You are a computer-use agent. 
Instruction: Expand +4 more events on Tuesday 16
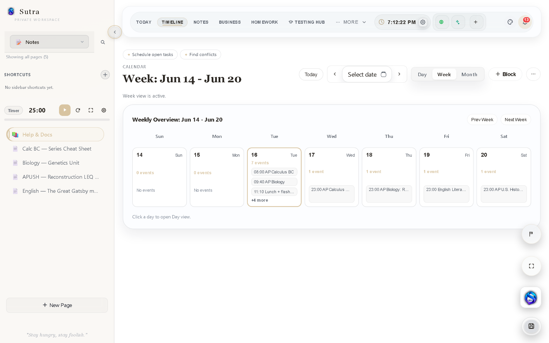tap(260, 200)
